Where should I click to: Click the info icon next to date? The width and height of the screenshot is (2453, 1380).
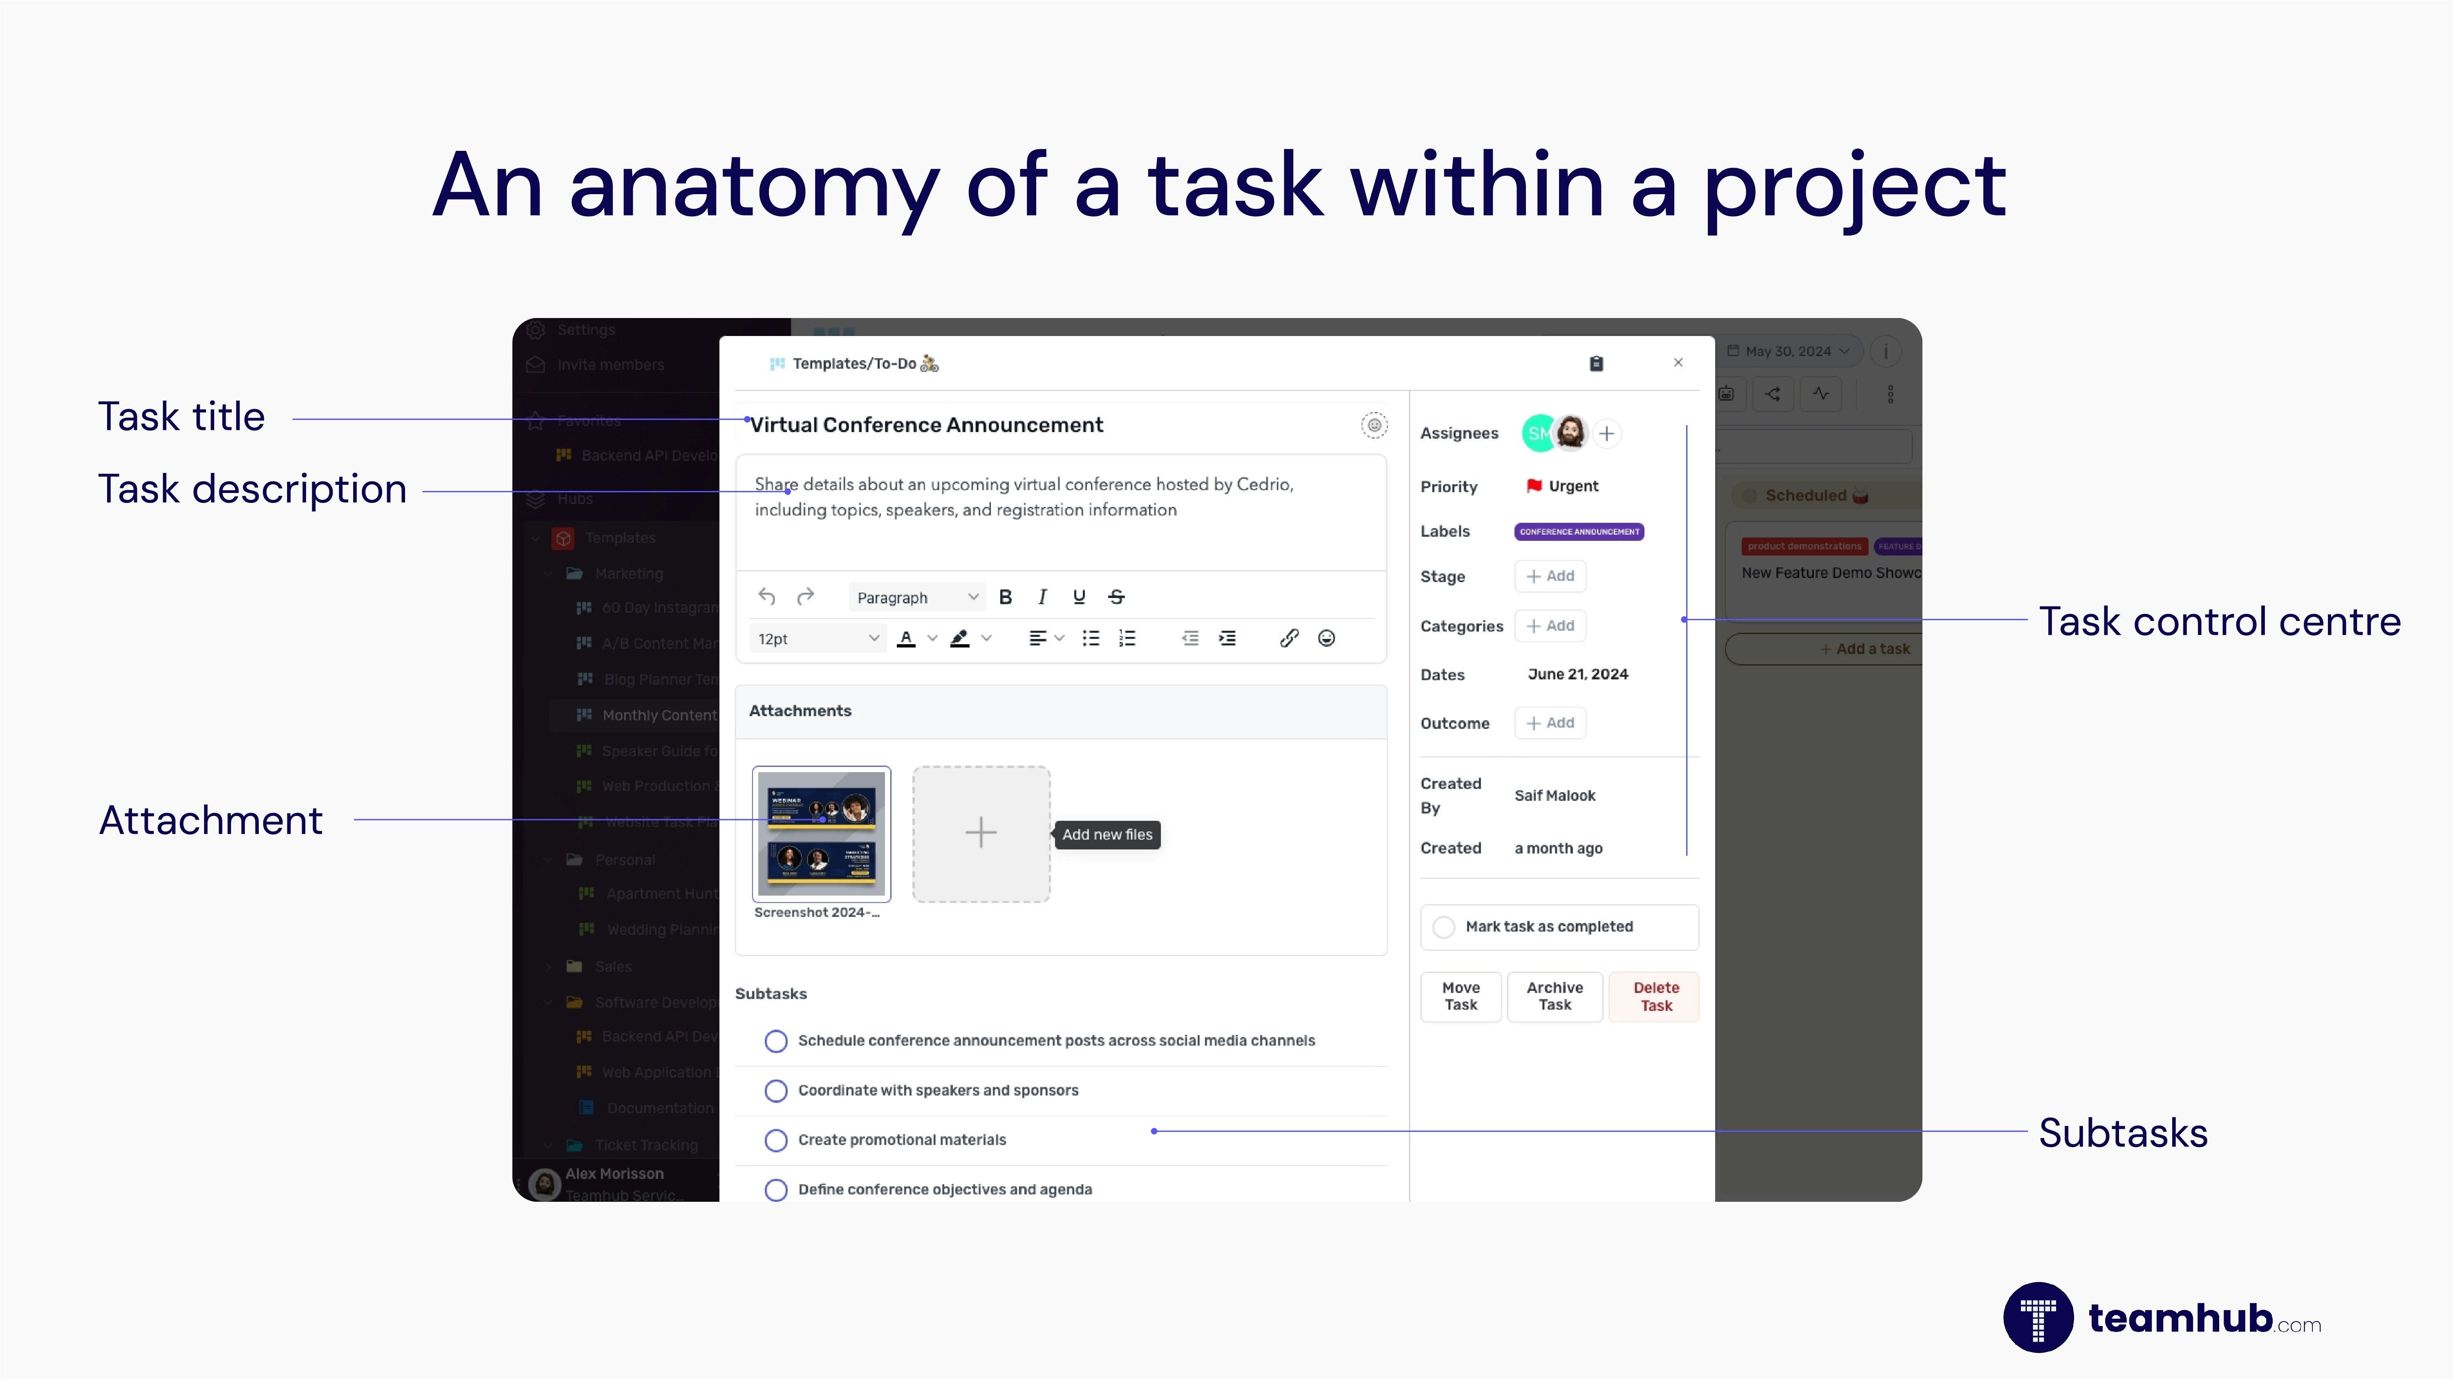1886,352
